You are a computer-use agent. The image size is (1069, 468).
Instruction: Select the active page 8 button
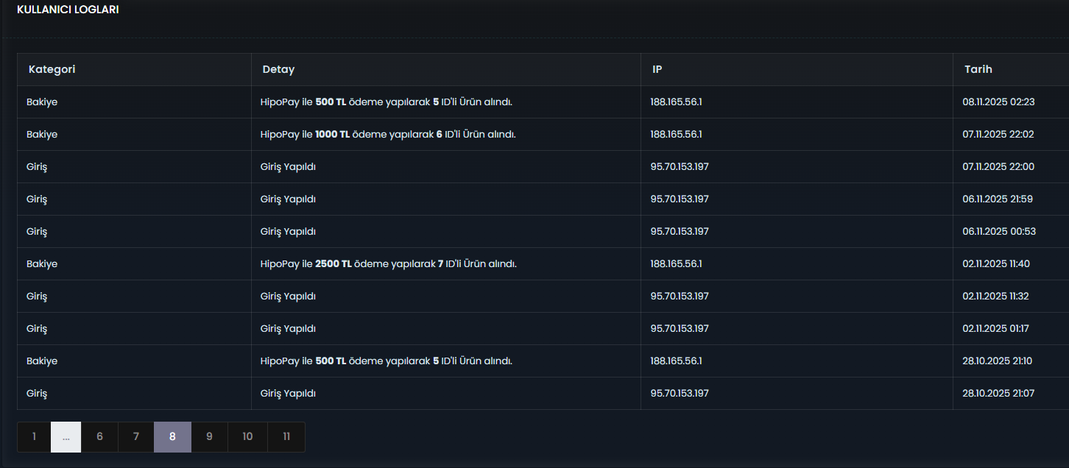click(x=172, y=436)
